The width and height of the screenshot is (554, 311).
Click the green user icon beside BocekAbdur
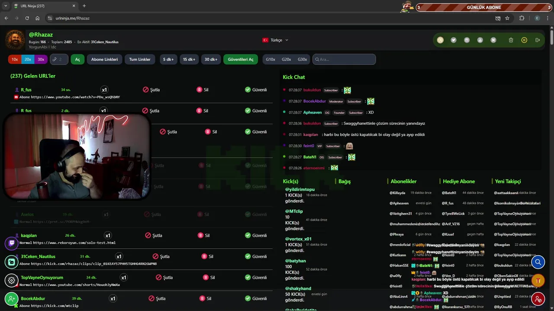[12, 299]
